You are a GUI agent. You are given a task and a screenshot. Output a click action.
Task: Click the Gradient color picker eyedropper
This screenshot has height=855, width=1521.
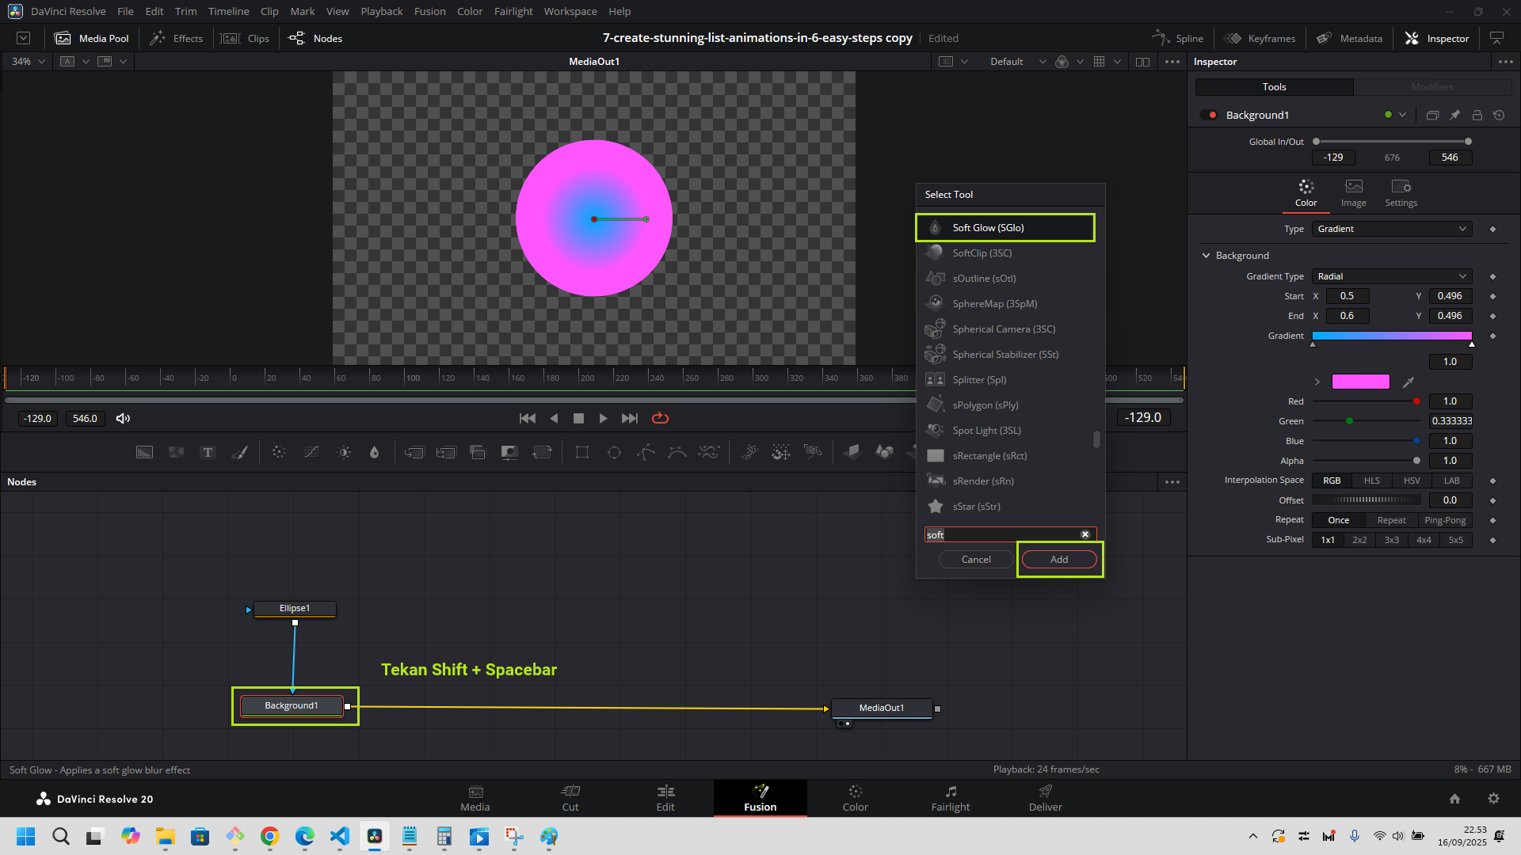[1409, 382]
